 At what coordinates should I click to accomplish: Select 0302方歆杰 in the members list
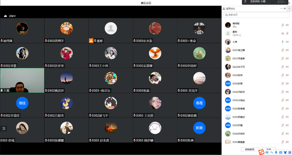click(x=257, y=92)
